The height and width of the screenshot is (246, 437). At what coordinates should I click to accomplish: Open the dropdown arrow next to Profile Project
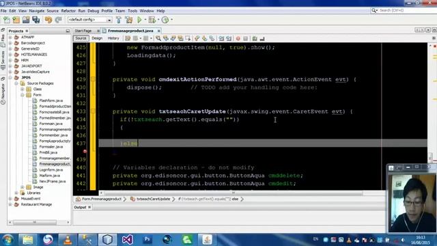point(171,20)
